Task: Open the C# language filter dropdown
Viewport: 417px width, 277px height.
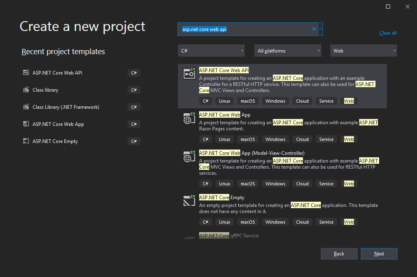Action: (x=211, y=51)
